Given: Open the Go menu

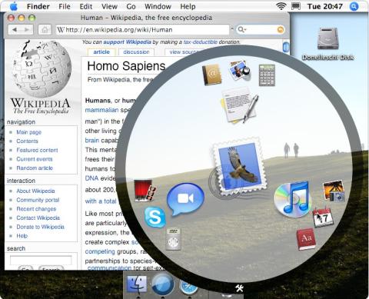Looking at the screenshot, I should [x=131, y=6].
